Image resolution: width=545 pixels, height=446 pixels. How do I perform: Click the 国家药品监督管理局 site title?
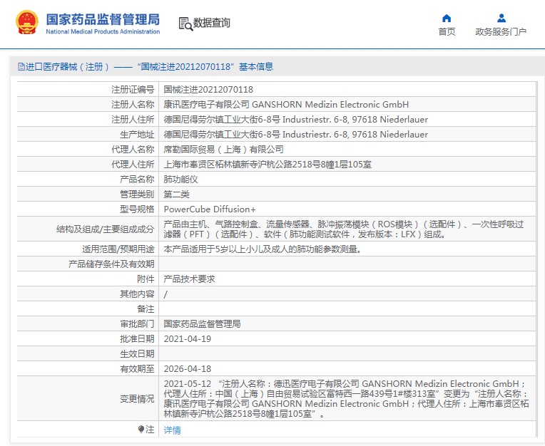(103, 19)
